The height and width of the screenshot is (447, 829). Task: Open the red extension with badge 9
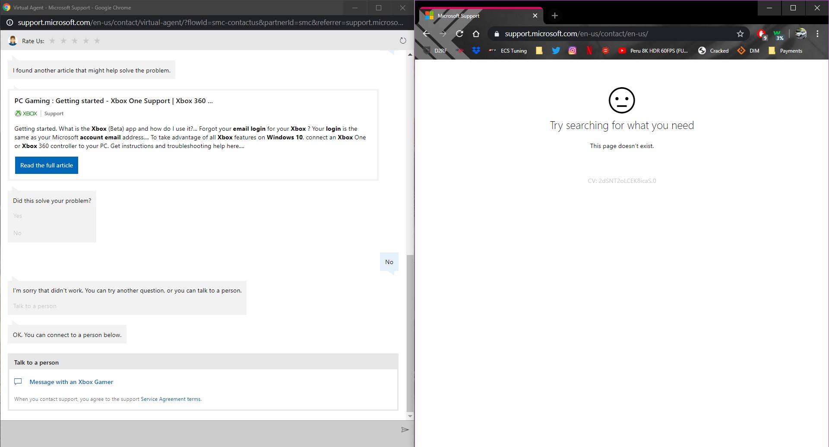pyautogui.click(x=762, y=34)
